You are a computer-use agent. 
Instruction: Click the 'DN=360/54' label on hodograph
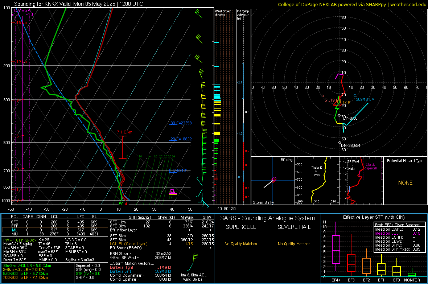[350, 145]
